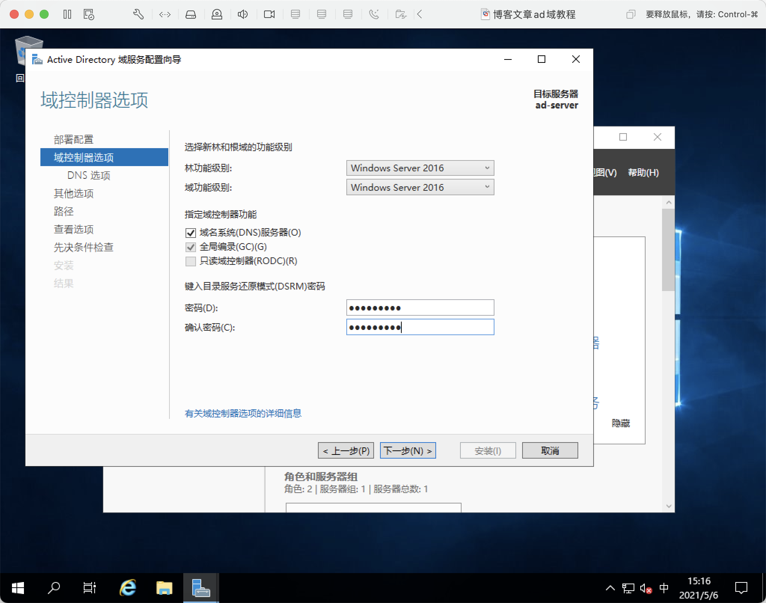Viewport: 766px width, 603px height.
Task: Click the DSRM 密码(D) input field
Action: click(420, 308)
